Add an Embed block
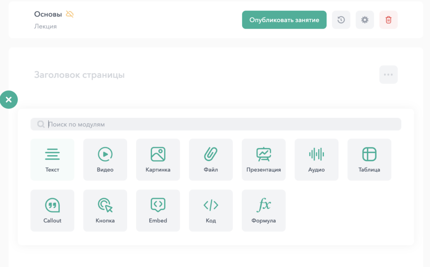Image resolution: width=430 pixels, height=267 pixels. click(158, 210)
